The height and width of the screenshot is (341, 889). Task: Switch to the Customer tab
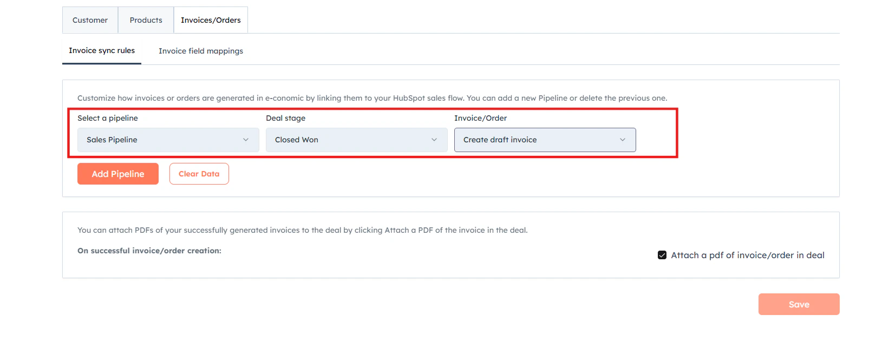pos(90,20)
